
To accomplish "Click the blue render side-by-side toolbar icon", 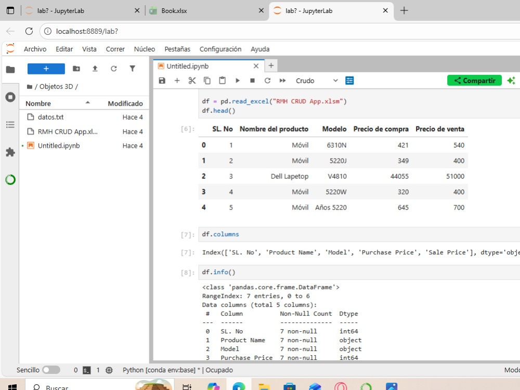I will [x=349, y=81].
